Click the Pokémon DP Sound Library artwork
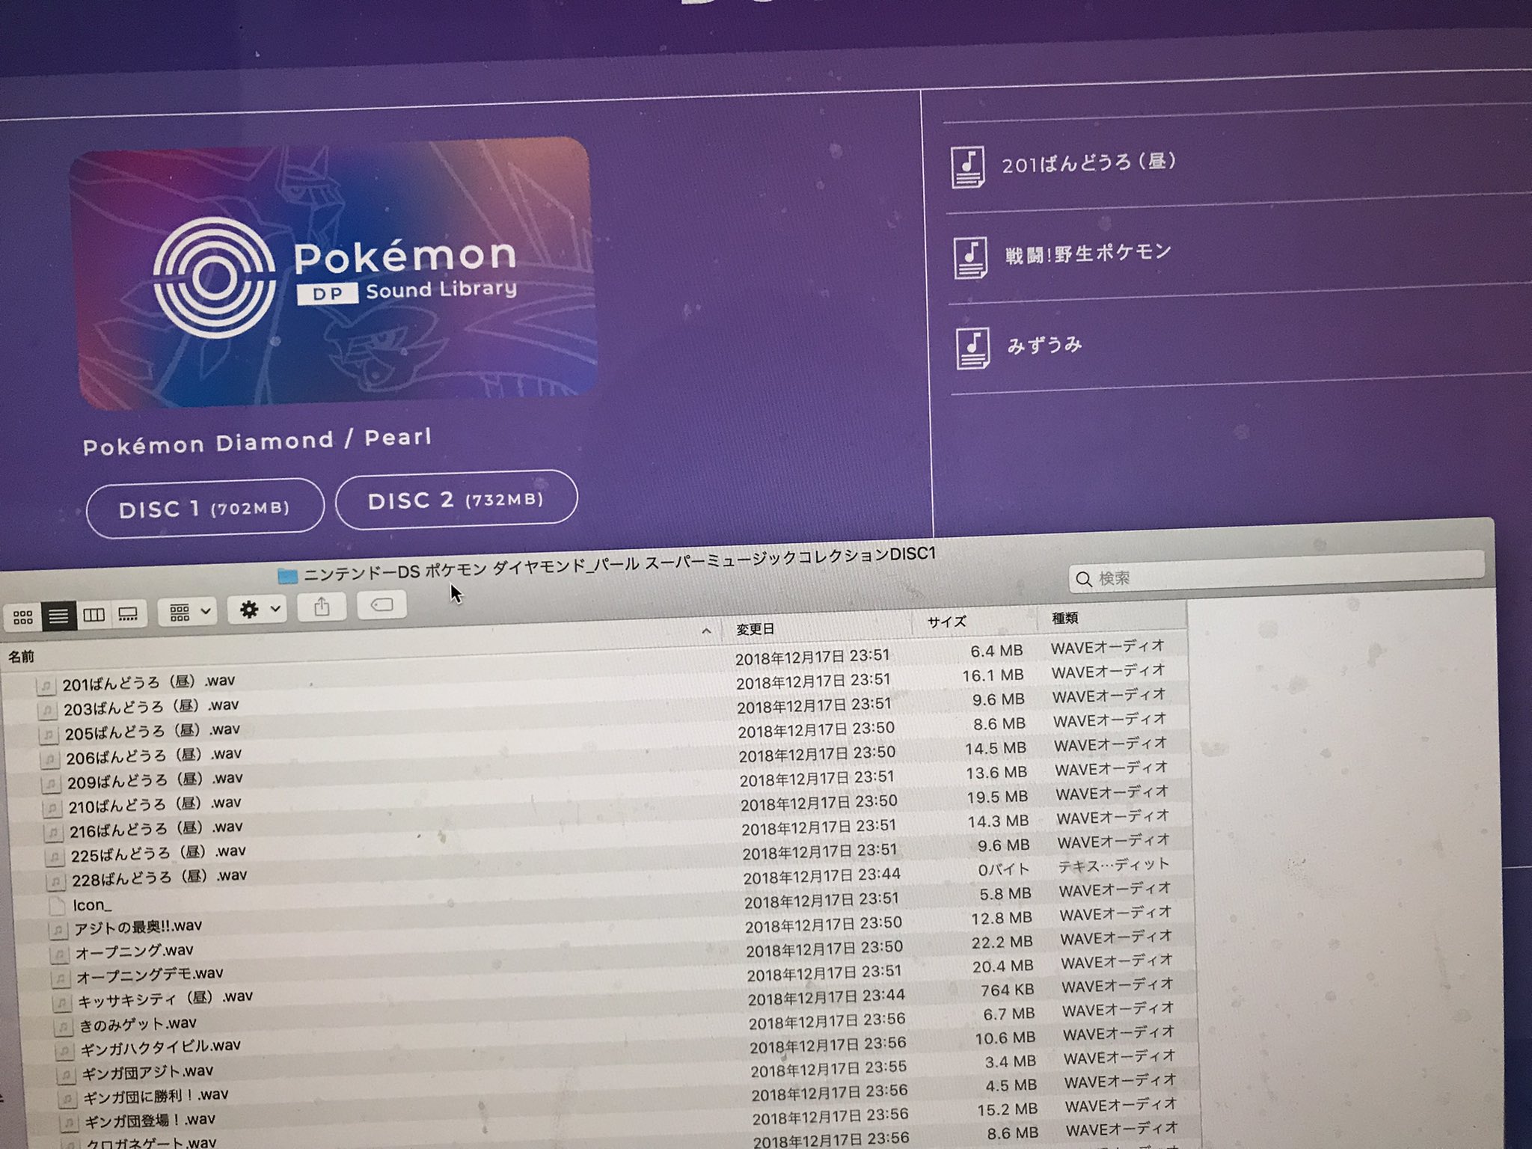 335,272
